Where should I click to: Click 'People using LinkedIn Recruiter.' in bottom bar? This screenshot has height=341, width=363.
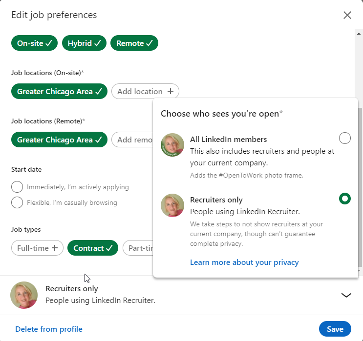(x=100, y=301)
